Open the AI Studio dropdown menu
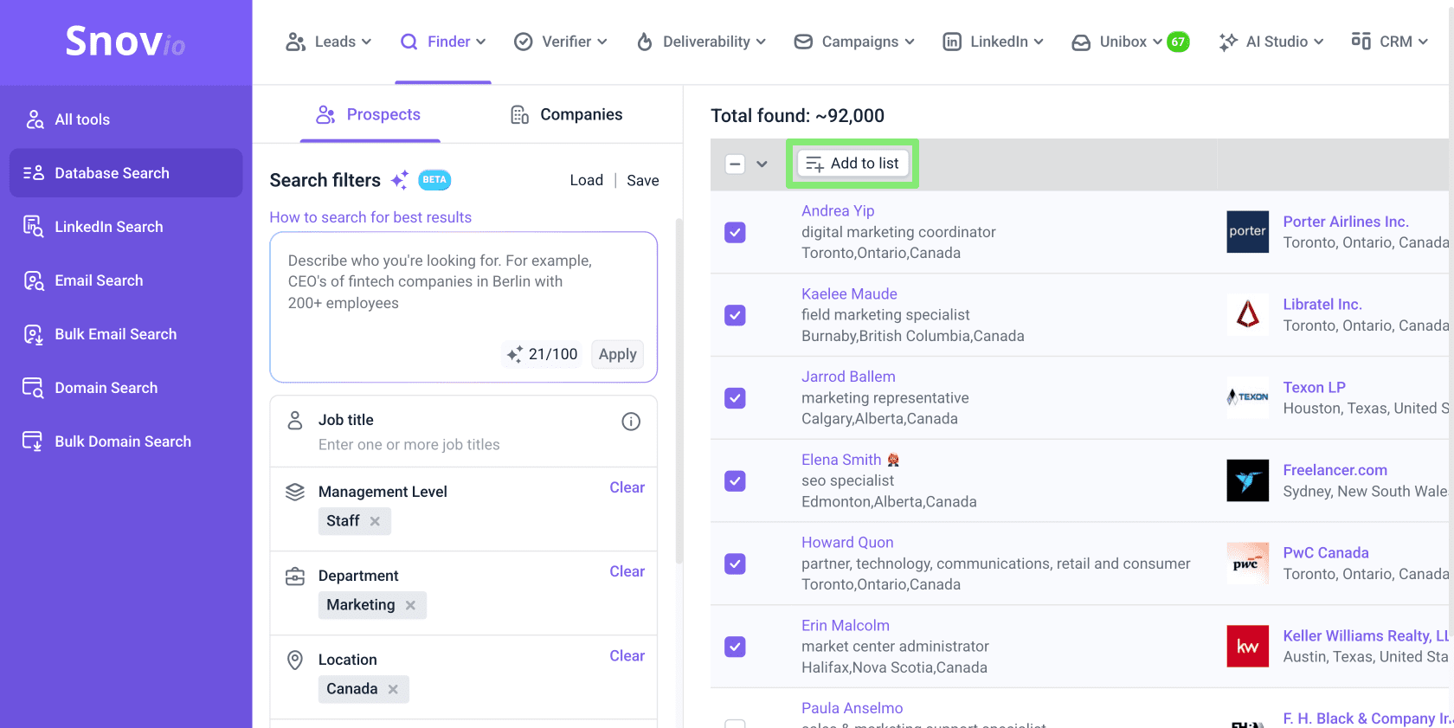 point(1271,42)
